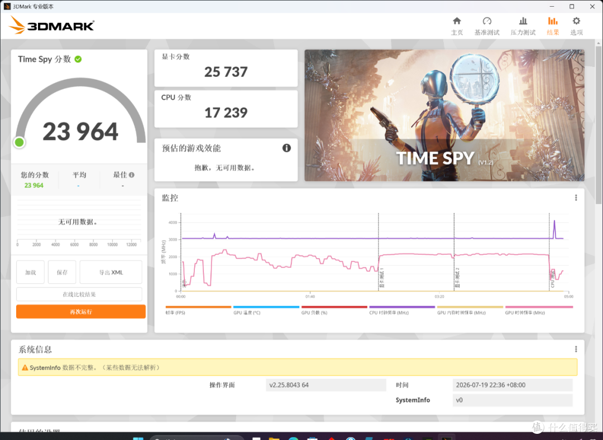This screenshot has height=440, width=603.
Task: Open 选项 options with gear icon
Action: pos(576,26)
